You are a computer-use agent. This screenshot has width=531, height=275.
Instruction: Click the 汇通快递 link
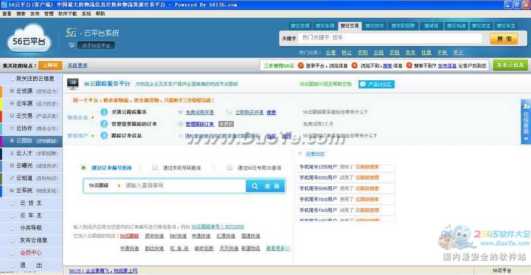click(x=226, y=236)
